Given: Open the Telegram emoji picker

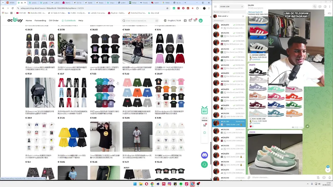Looking at the screenshot, I should pyautogui.click(x=324, y=178).
